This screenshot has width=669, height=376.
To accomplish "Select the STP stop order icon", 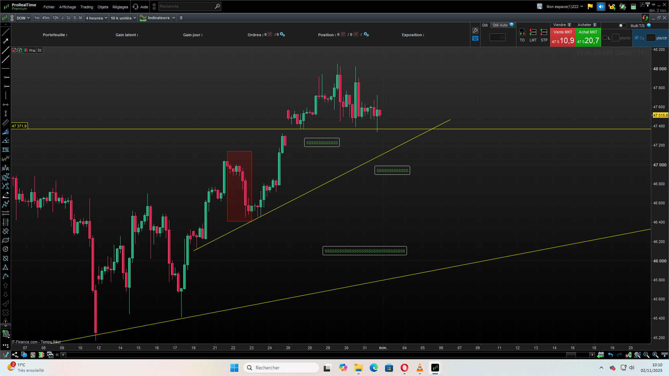I will pos(544,32).
